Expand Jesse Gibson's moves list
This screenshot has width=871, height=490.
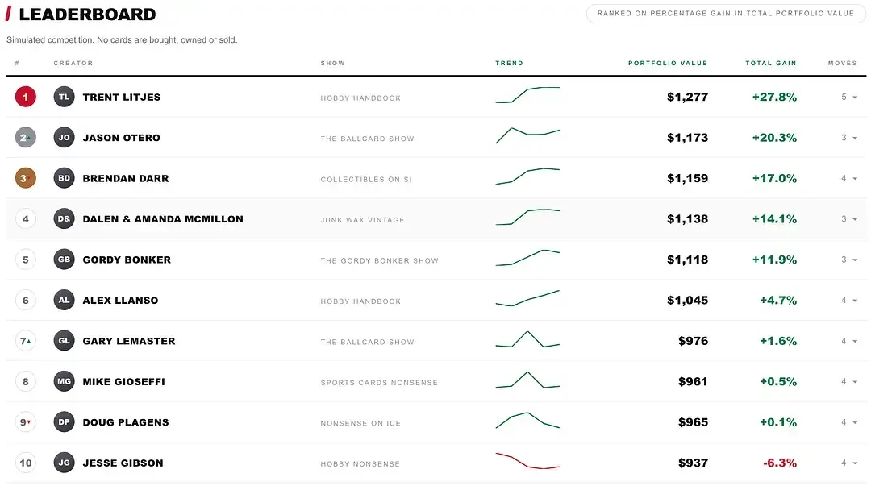tap(849, 463)
